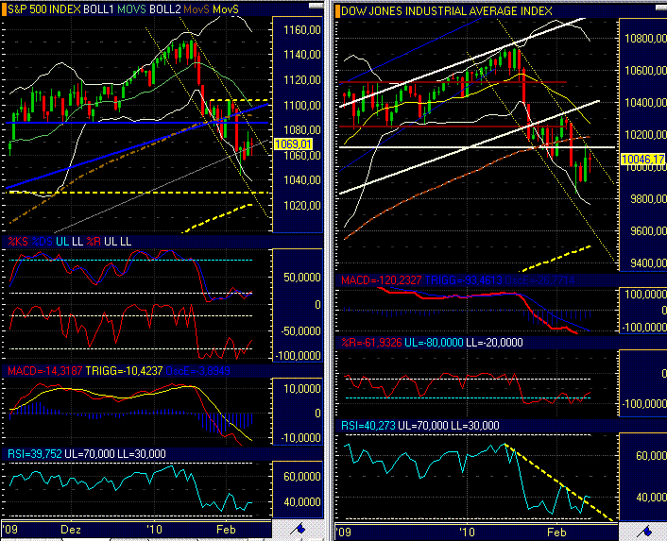Screen dimensions: 667x541
Task: Click LL=30,000 beside RSI=40,273
Action: click(475, 426)
